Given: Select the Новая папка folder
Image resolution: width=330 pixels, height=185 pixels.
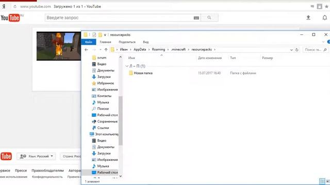Looking at the screenshot, I should (x=141, y=73).
